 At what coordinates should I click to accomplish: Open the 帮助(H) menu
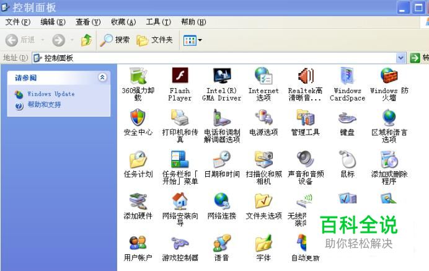tap(193, 22)
